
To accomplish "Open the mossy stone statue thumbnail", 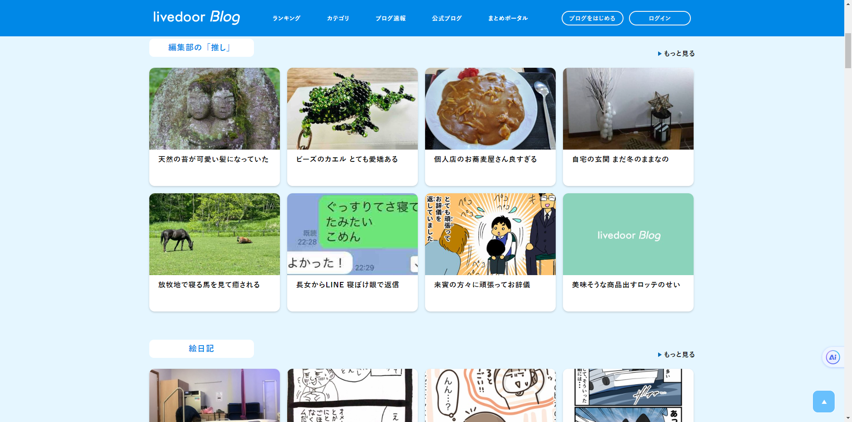I will [214, 109].
